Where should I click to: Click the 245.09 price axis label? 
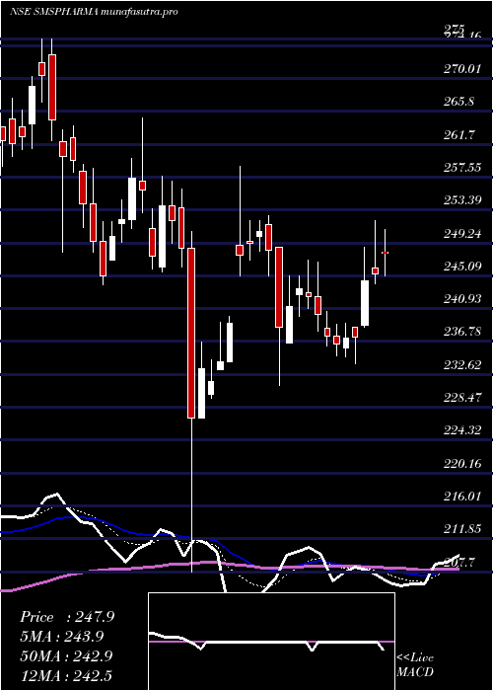pos(462,267)
